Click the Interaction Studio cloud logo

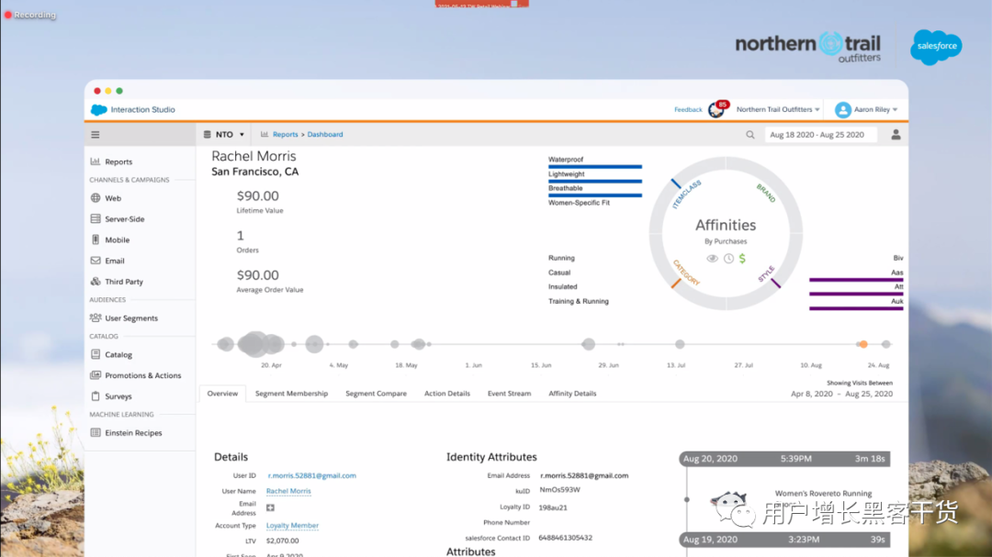(98, 110)
